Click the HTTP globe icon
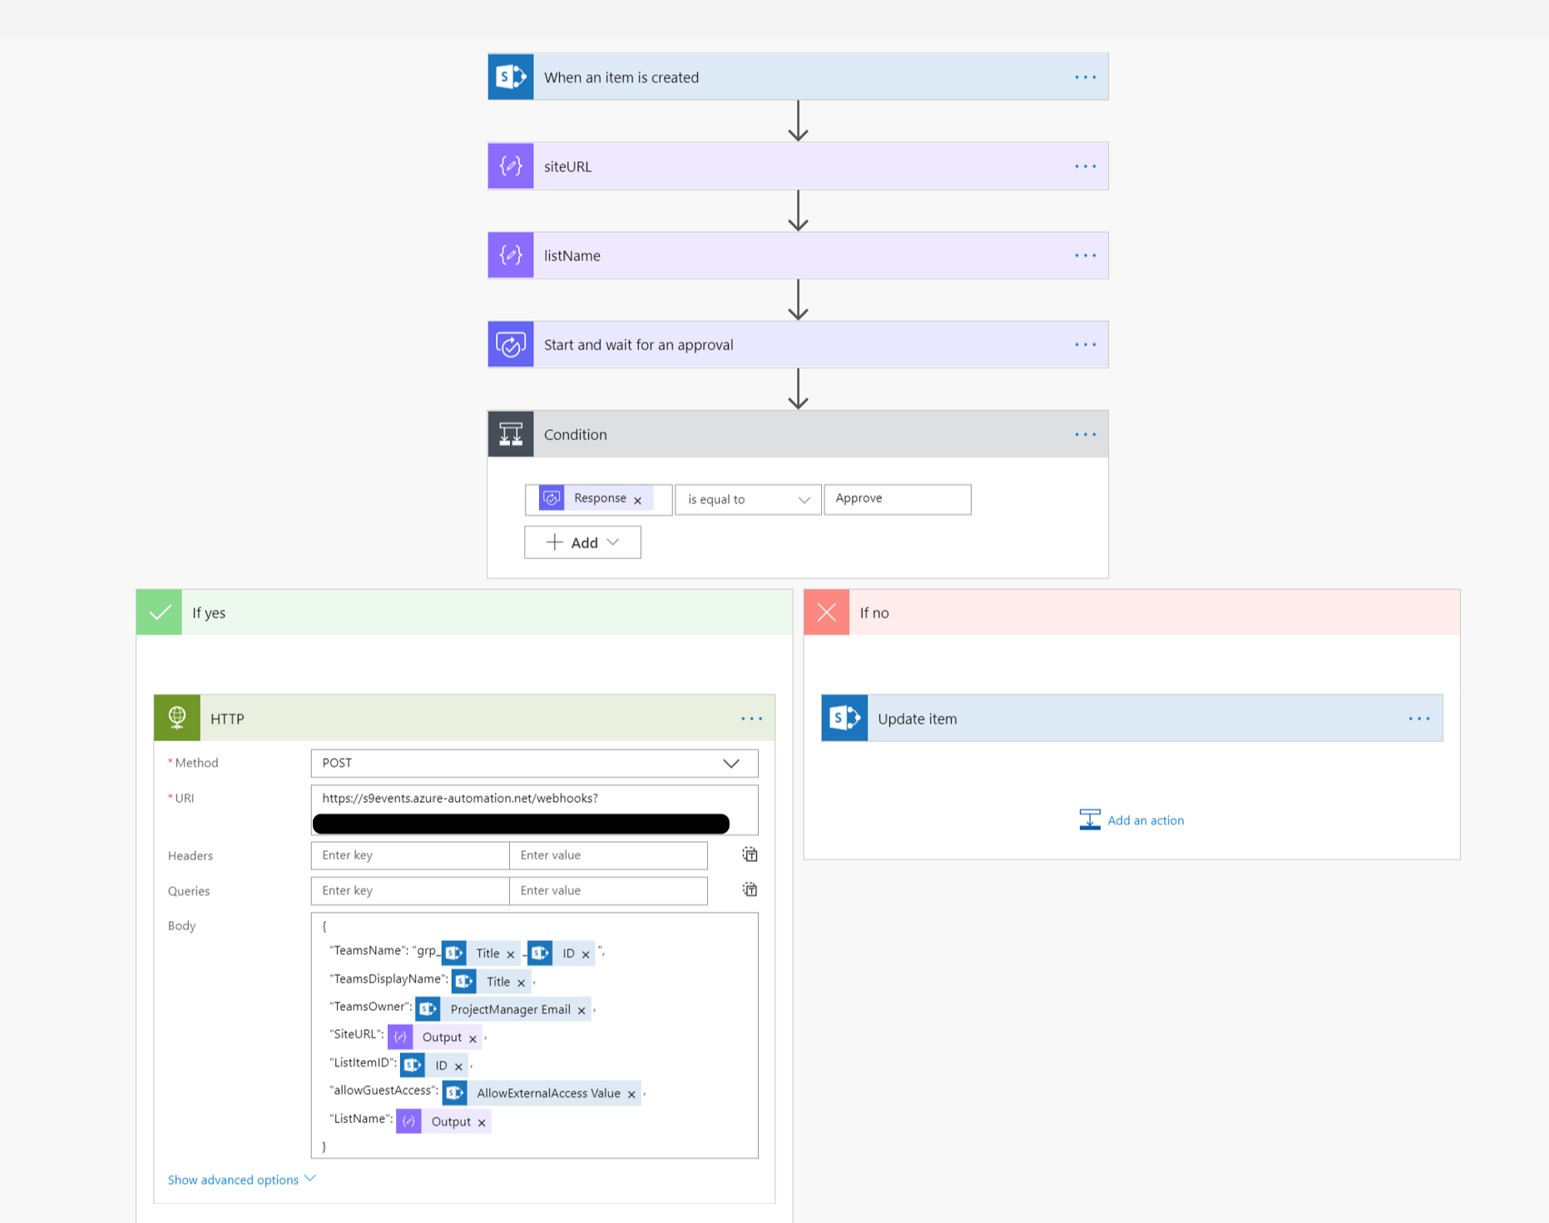 (176, 717)
